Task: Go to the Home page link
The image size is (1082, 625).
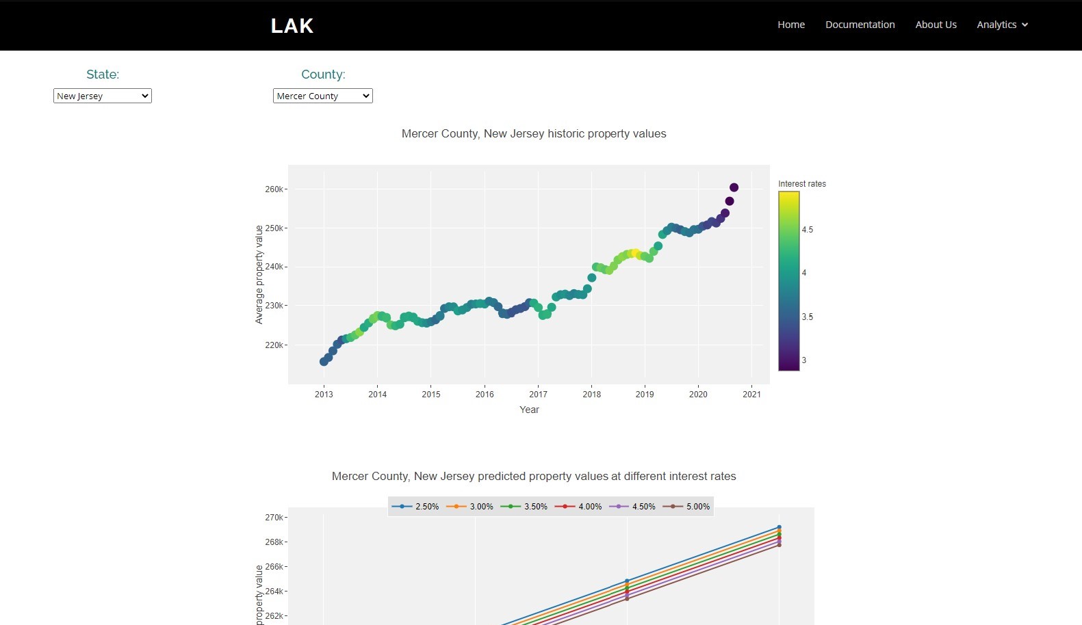Action: [791, 25]
